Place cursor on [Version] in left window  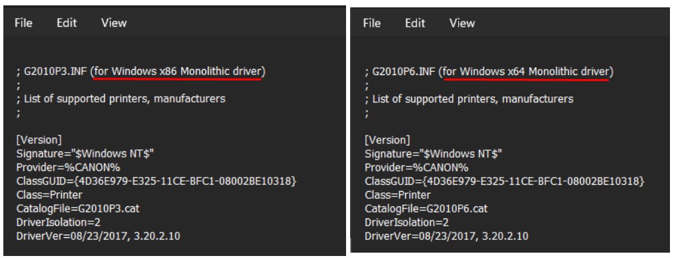[39, 140]
